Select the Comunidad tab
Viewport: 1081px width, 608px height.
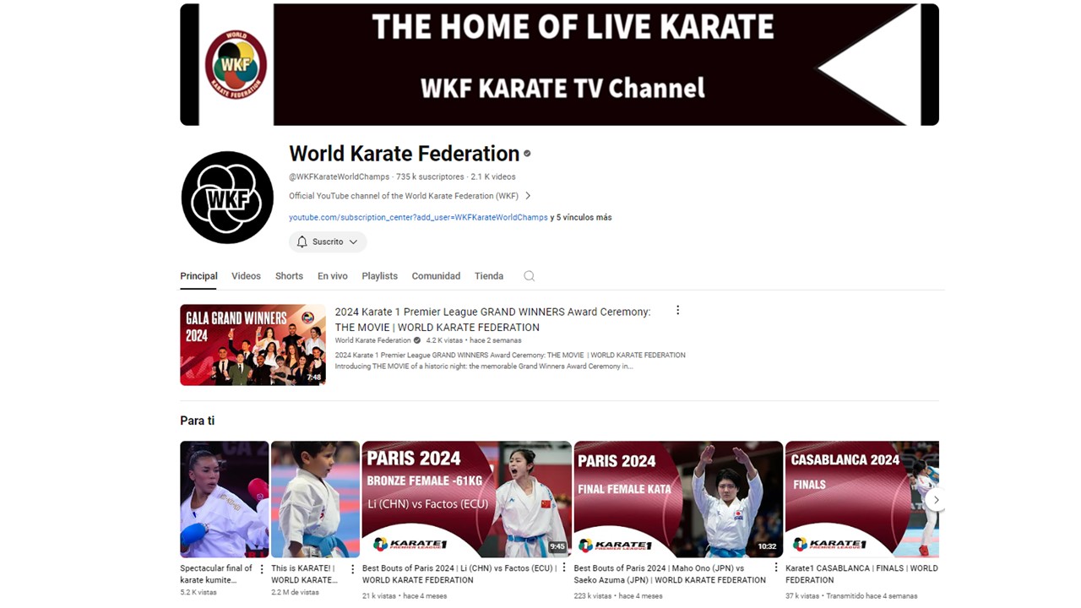(x=436, y=276)
